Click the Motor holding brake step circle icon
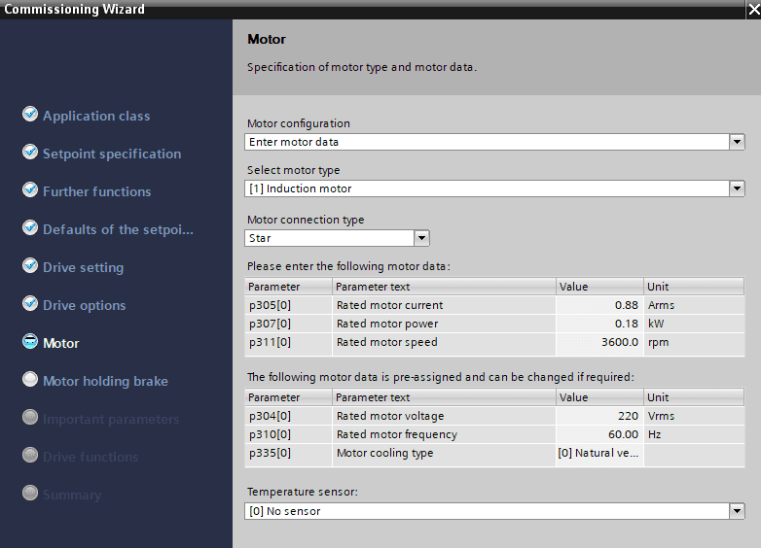Viewport: 761px width, 548px height. (30, 379)
